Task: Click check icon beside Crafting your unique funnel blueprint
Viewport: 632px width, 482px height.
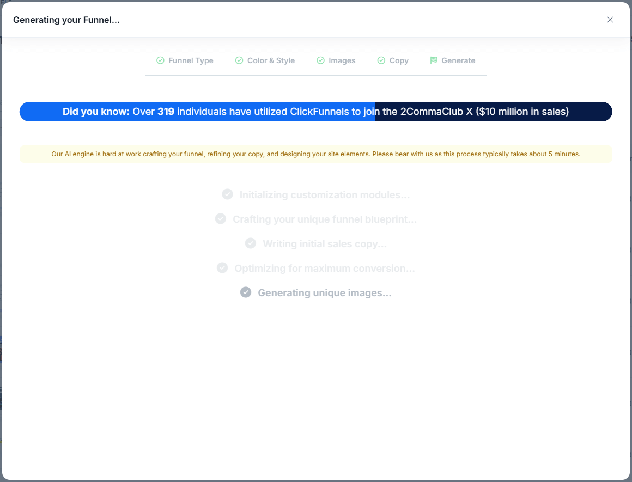Action: tap(221, 219)
